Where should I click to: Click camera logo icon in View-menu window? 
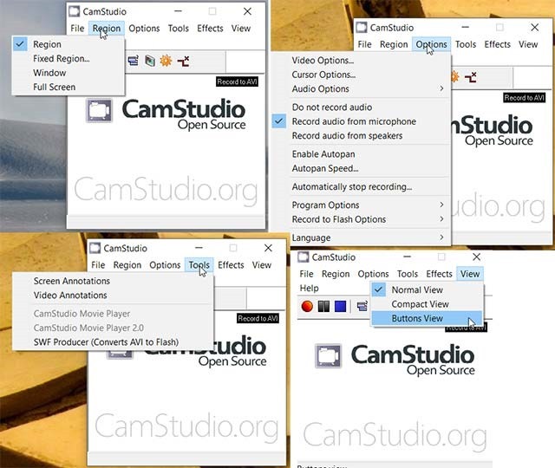328,356
